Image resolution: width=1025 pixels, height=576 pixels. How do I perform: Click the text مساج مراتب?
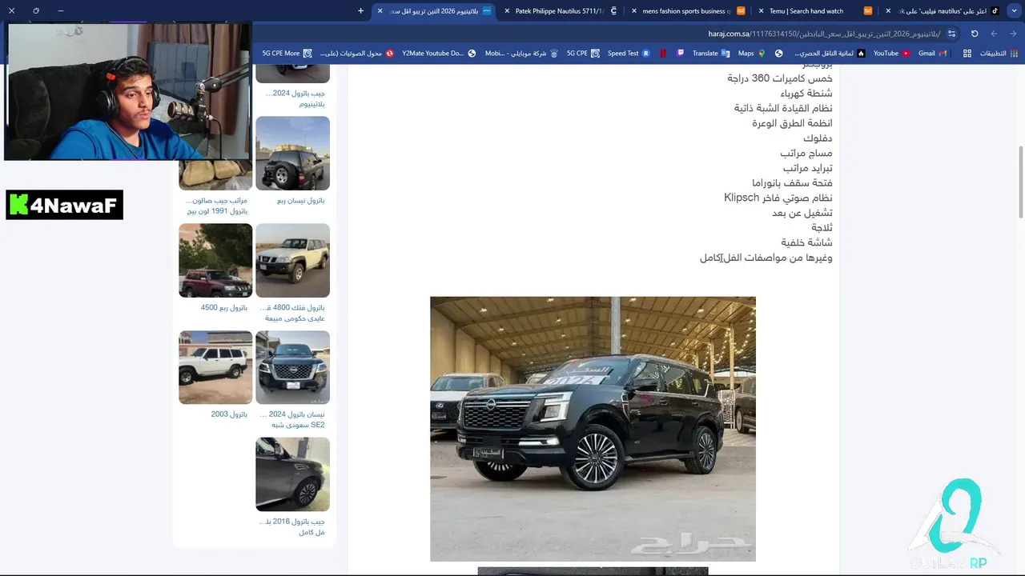pyautogui.click(x=806, y=153)
